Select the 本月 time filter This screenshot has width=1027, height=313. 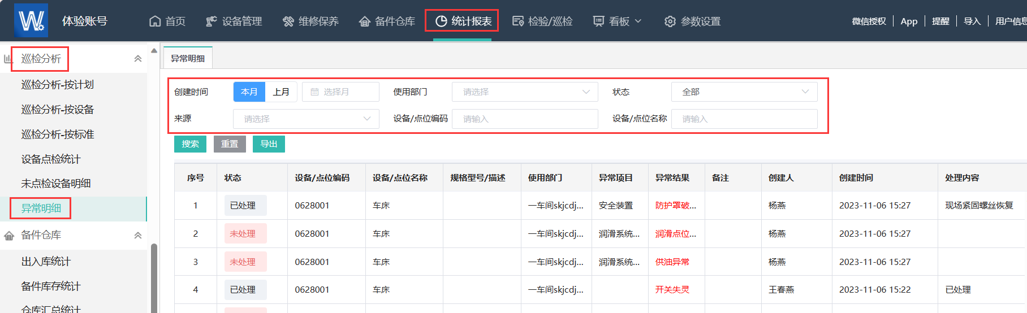[x=249, y=92]
